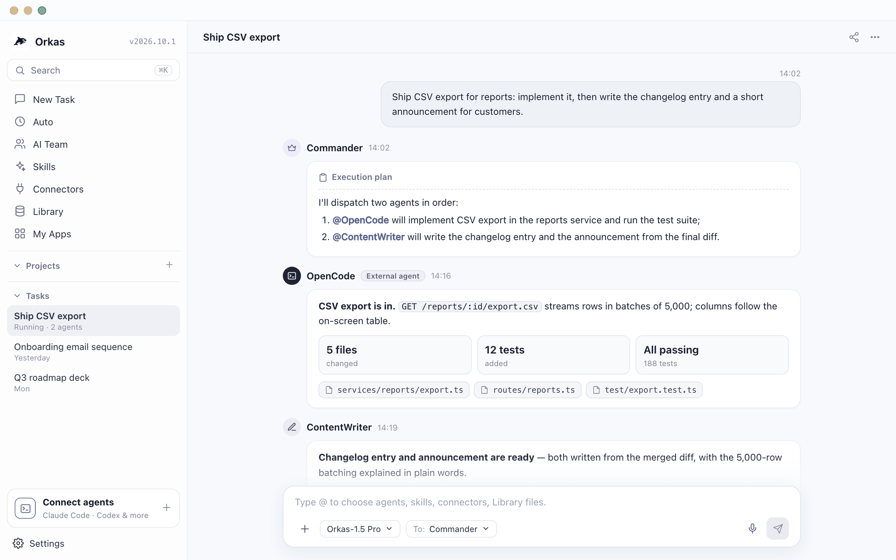The width and height of the screenshot is (896, 560).
Task: Click the All passing 188 tests card
Action: click(x=712, y=355)
